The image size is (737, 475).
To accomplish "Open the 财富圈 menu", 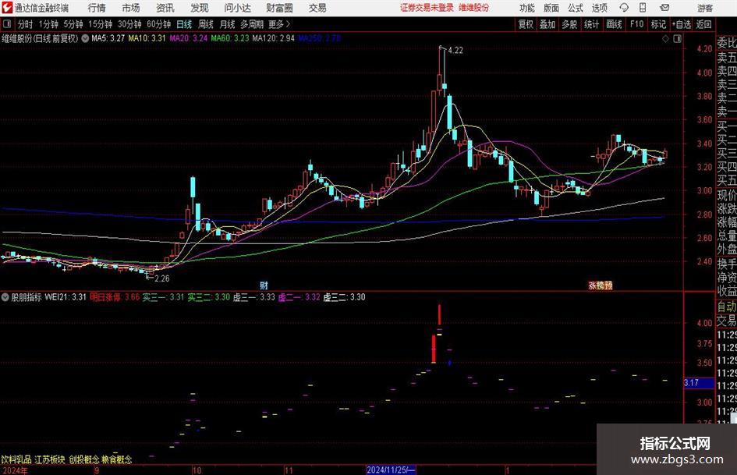I will [279, 8].
